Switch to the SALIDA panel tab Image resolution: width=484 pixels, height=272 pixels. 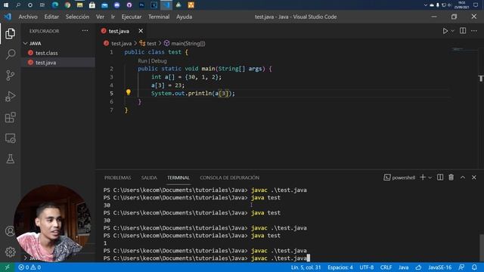coord(149,178)
